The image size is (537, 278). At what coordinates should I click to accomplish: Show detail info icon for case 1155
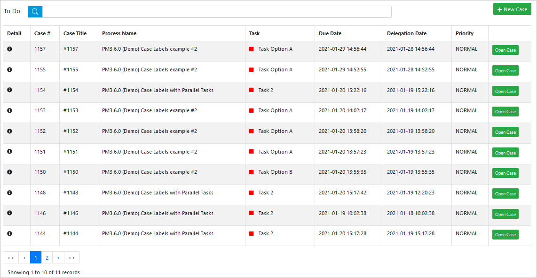click(x=9, y=69)
